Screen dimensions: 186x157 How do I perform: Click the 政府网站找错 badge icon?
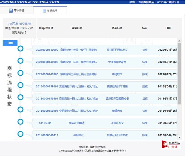[x=171, y=144]
